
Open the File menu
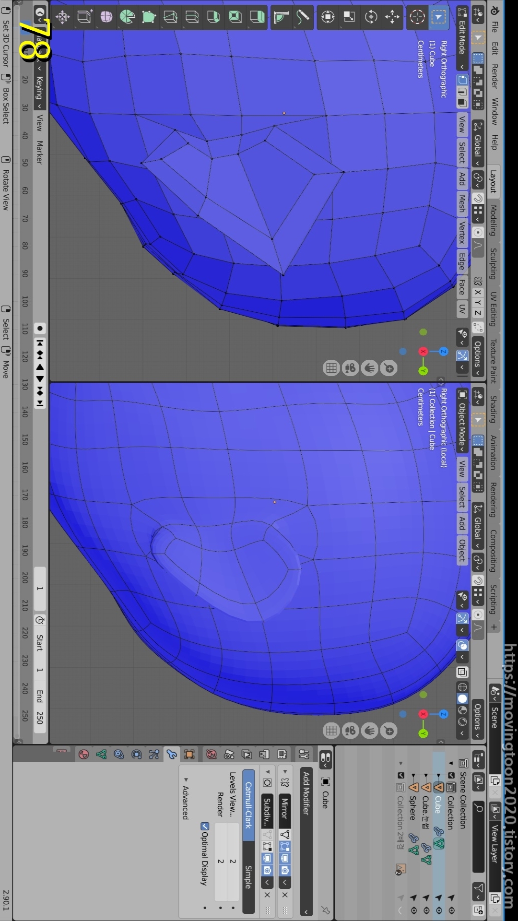(x=494, y=27)
